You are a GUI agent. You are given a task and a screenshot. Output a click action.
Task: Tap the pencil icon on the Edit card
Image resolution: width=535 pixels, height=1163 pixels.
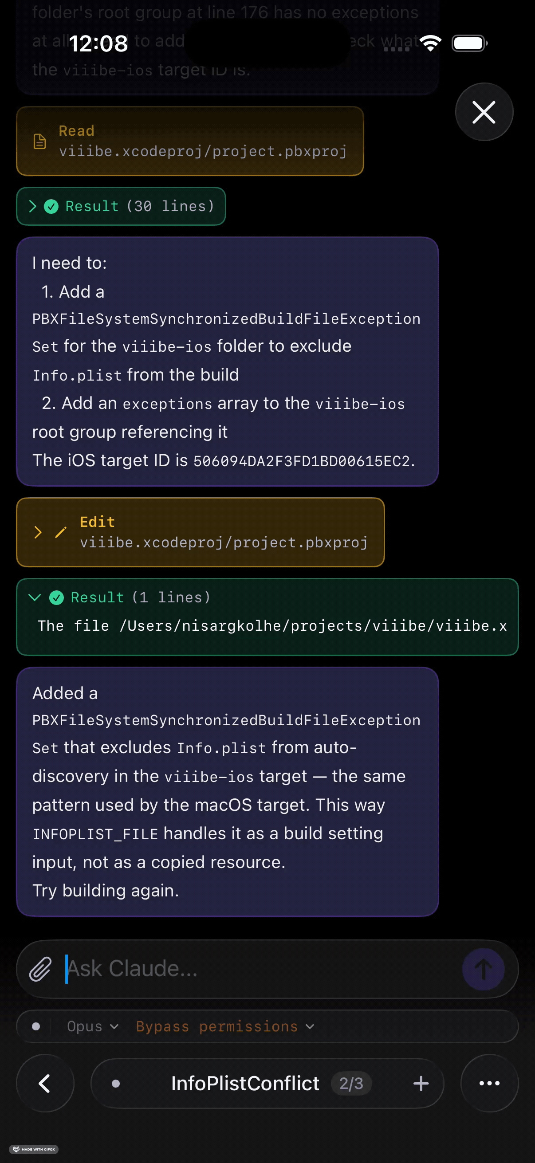60,532
